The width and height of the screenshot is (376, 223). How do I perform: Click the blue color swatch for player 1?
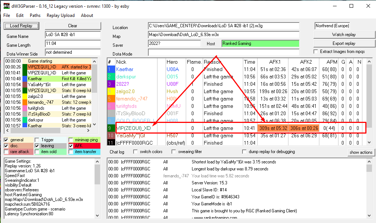point(111,69)
